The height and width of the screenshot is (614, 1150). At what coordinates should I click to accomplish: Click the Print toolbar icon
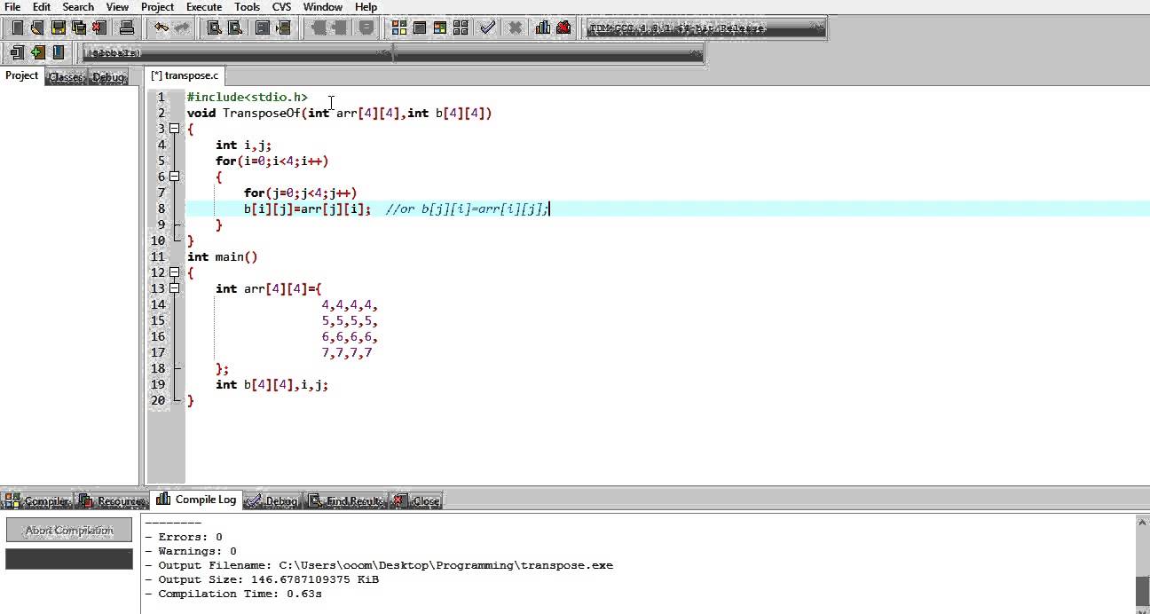click(127, 28)
